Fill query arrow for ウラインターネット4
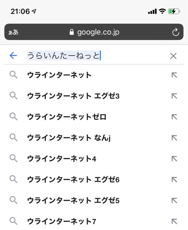 point(174,159)
